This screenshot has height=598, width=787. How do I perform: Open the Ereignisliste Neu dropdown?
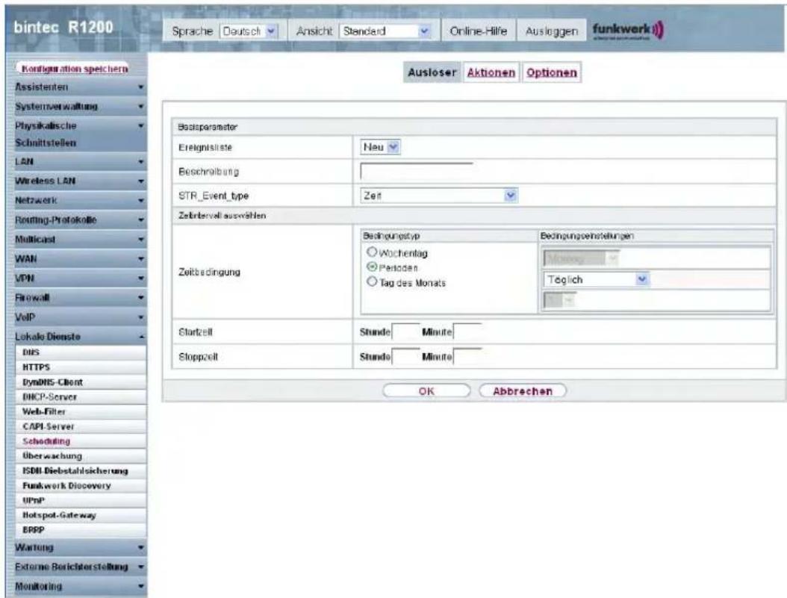tap(381, 147)
